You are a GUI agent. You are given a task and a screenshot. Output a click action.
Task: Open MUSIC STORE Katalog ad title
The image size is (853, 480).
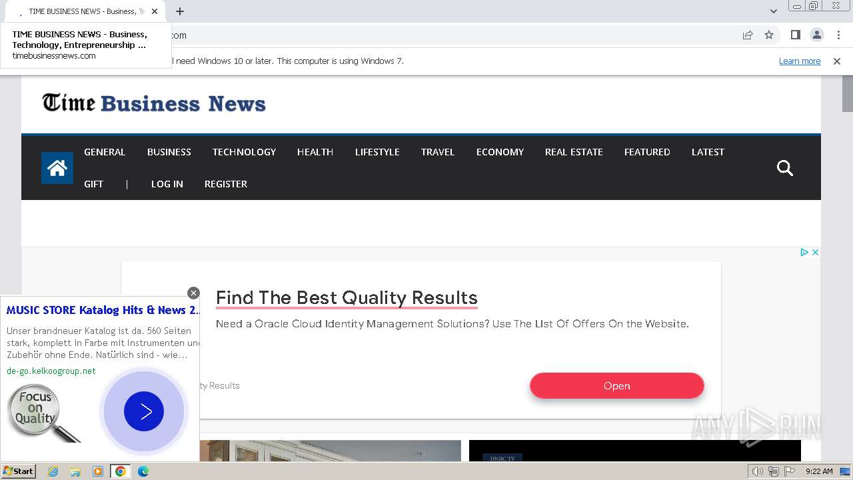coord(103,310)
